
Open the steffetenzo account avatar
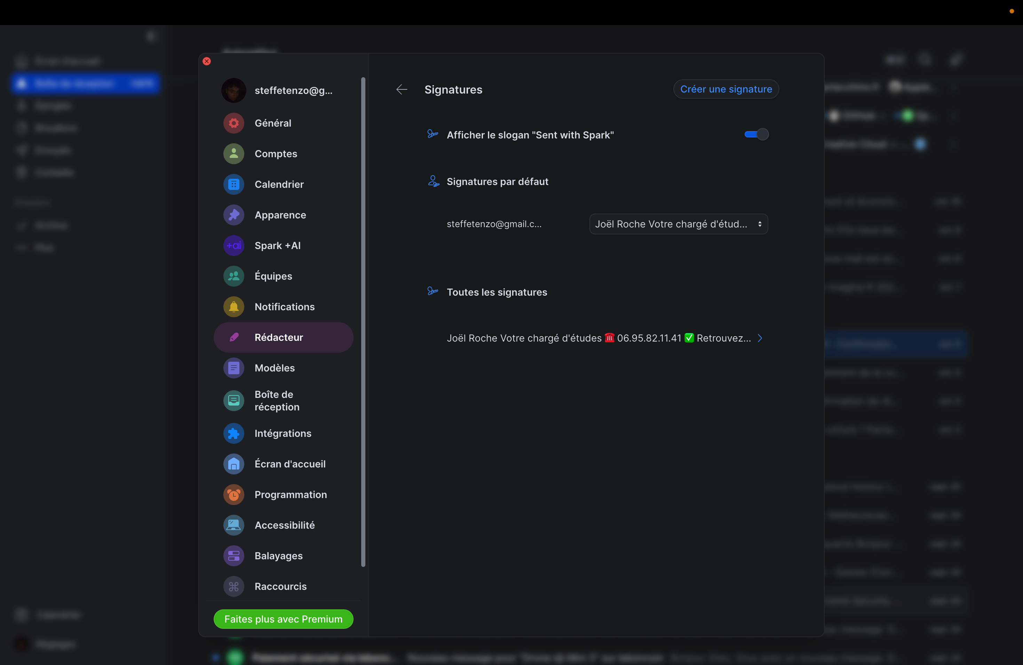(x=233, y=90)
